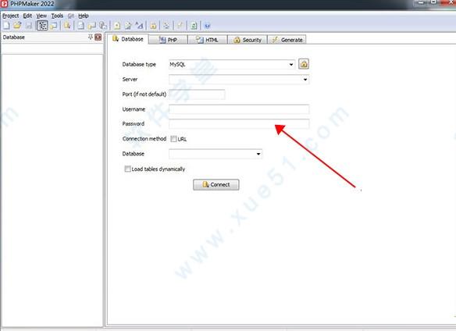Open the Help menu
This screenshot has width=456, height=331.
point(84,16)
